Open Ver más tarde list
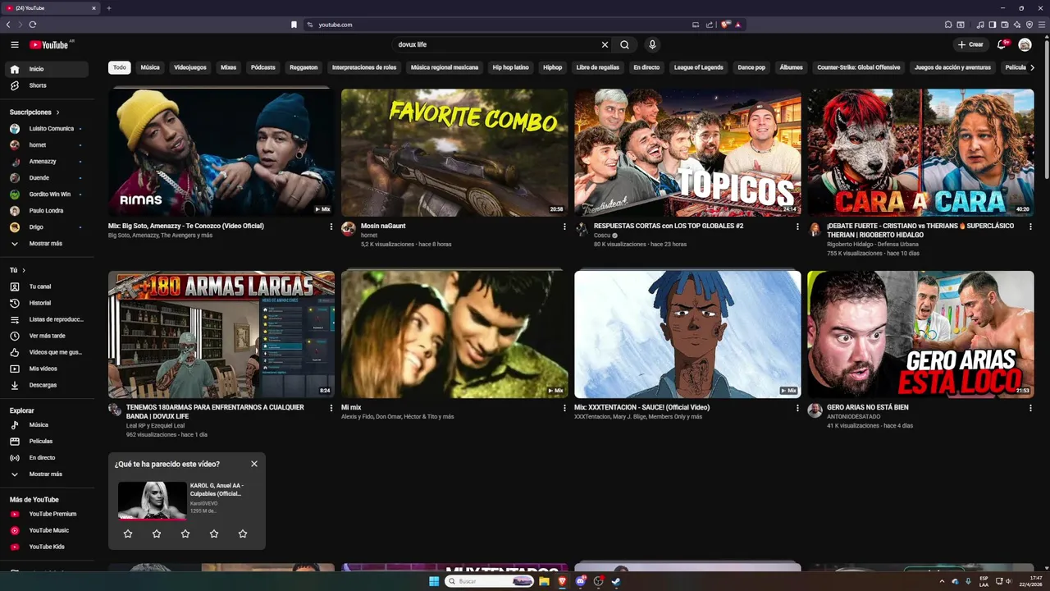Screen dimensions: 1050x591 click(x=47, y=336)
